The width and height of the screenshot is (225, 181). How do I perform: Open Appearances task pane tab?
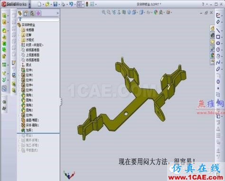(212, 55)
